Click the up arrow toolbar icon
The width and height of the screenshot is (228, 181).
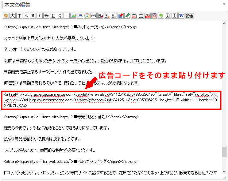pos(175,16)
